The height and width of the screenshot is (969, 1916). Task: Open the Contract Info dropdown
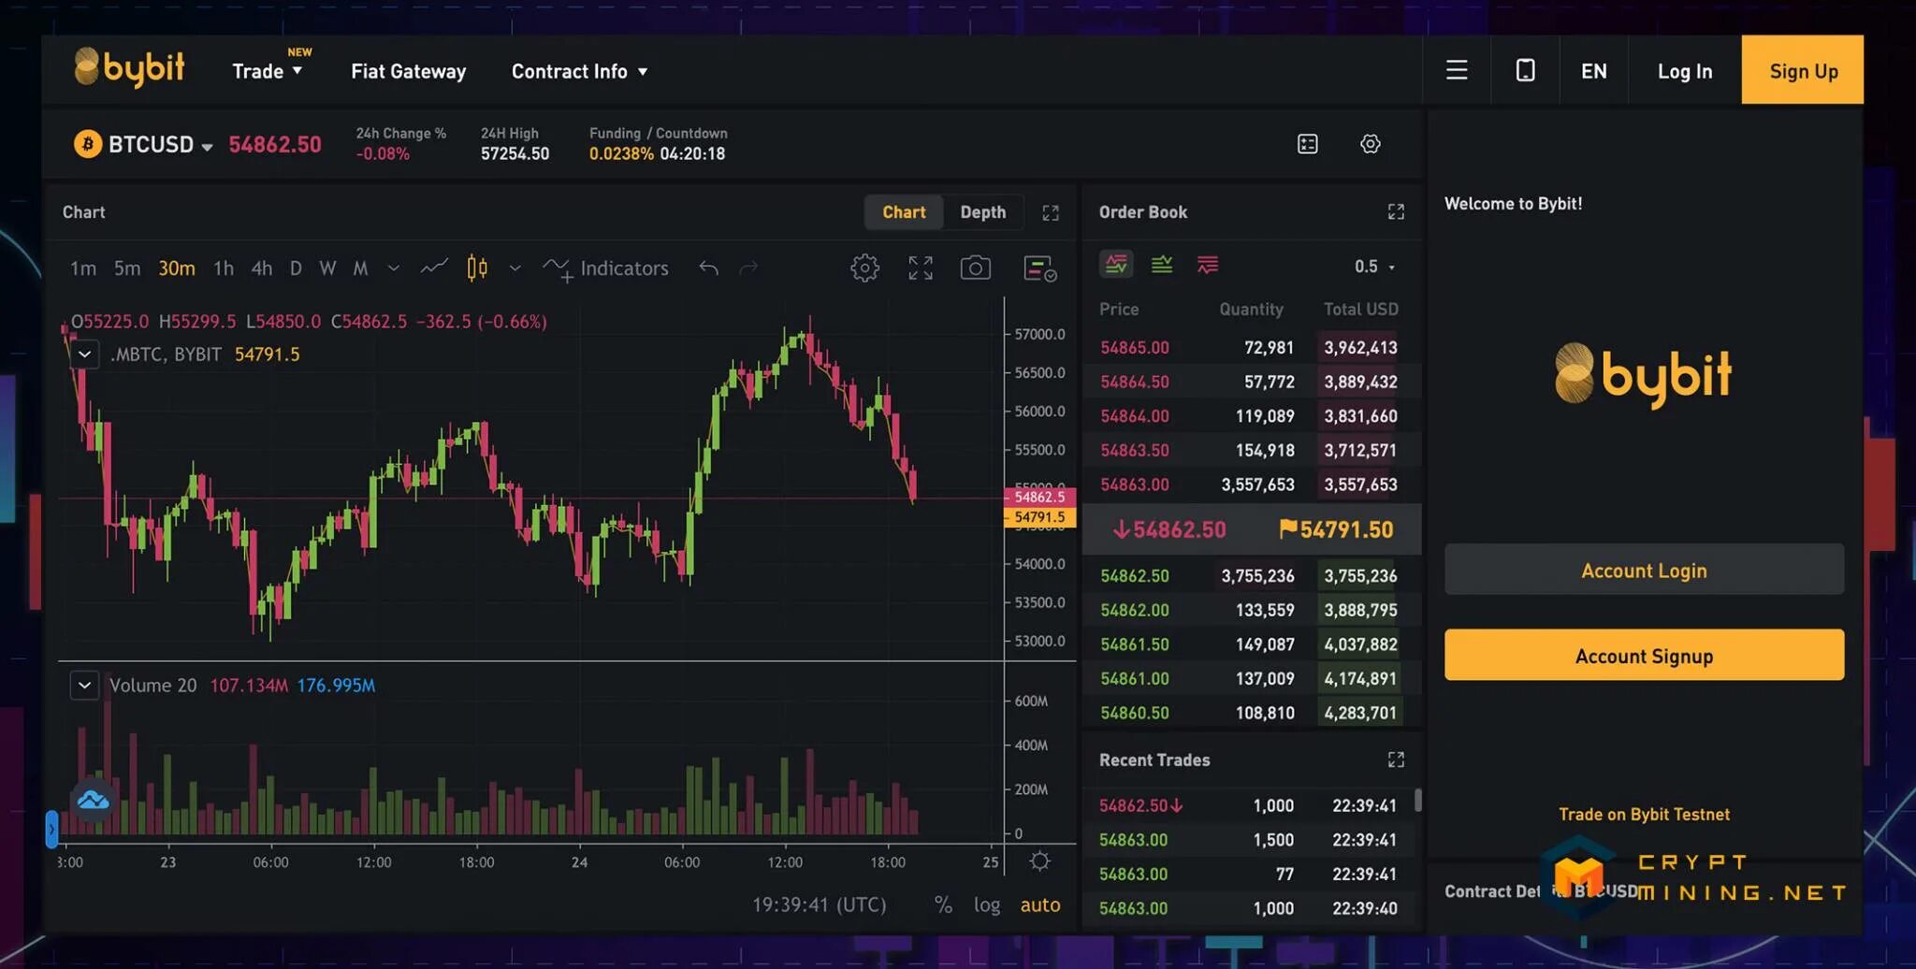pos(579,71)
